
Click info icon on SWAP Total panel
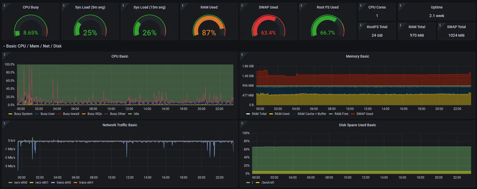coord(440,25)
